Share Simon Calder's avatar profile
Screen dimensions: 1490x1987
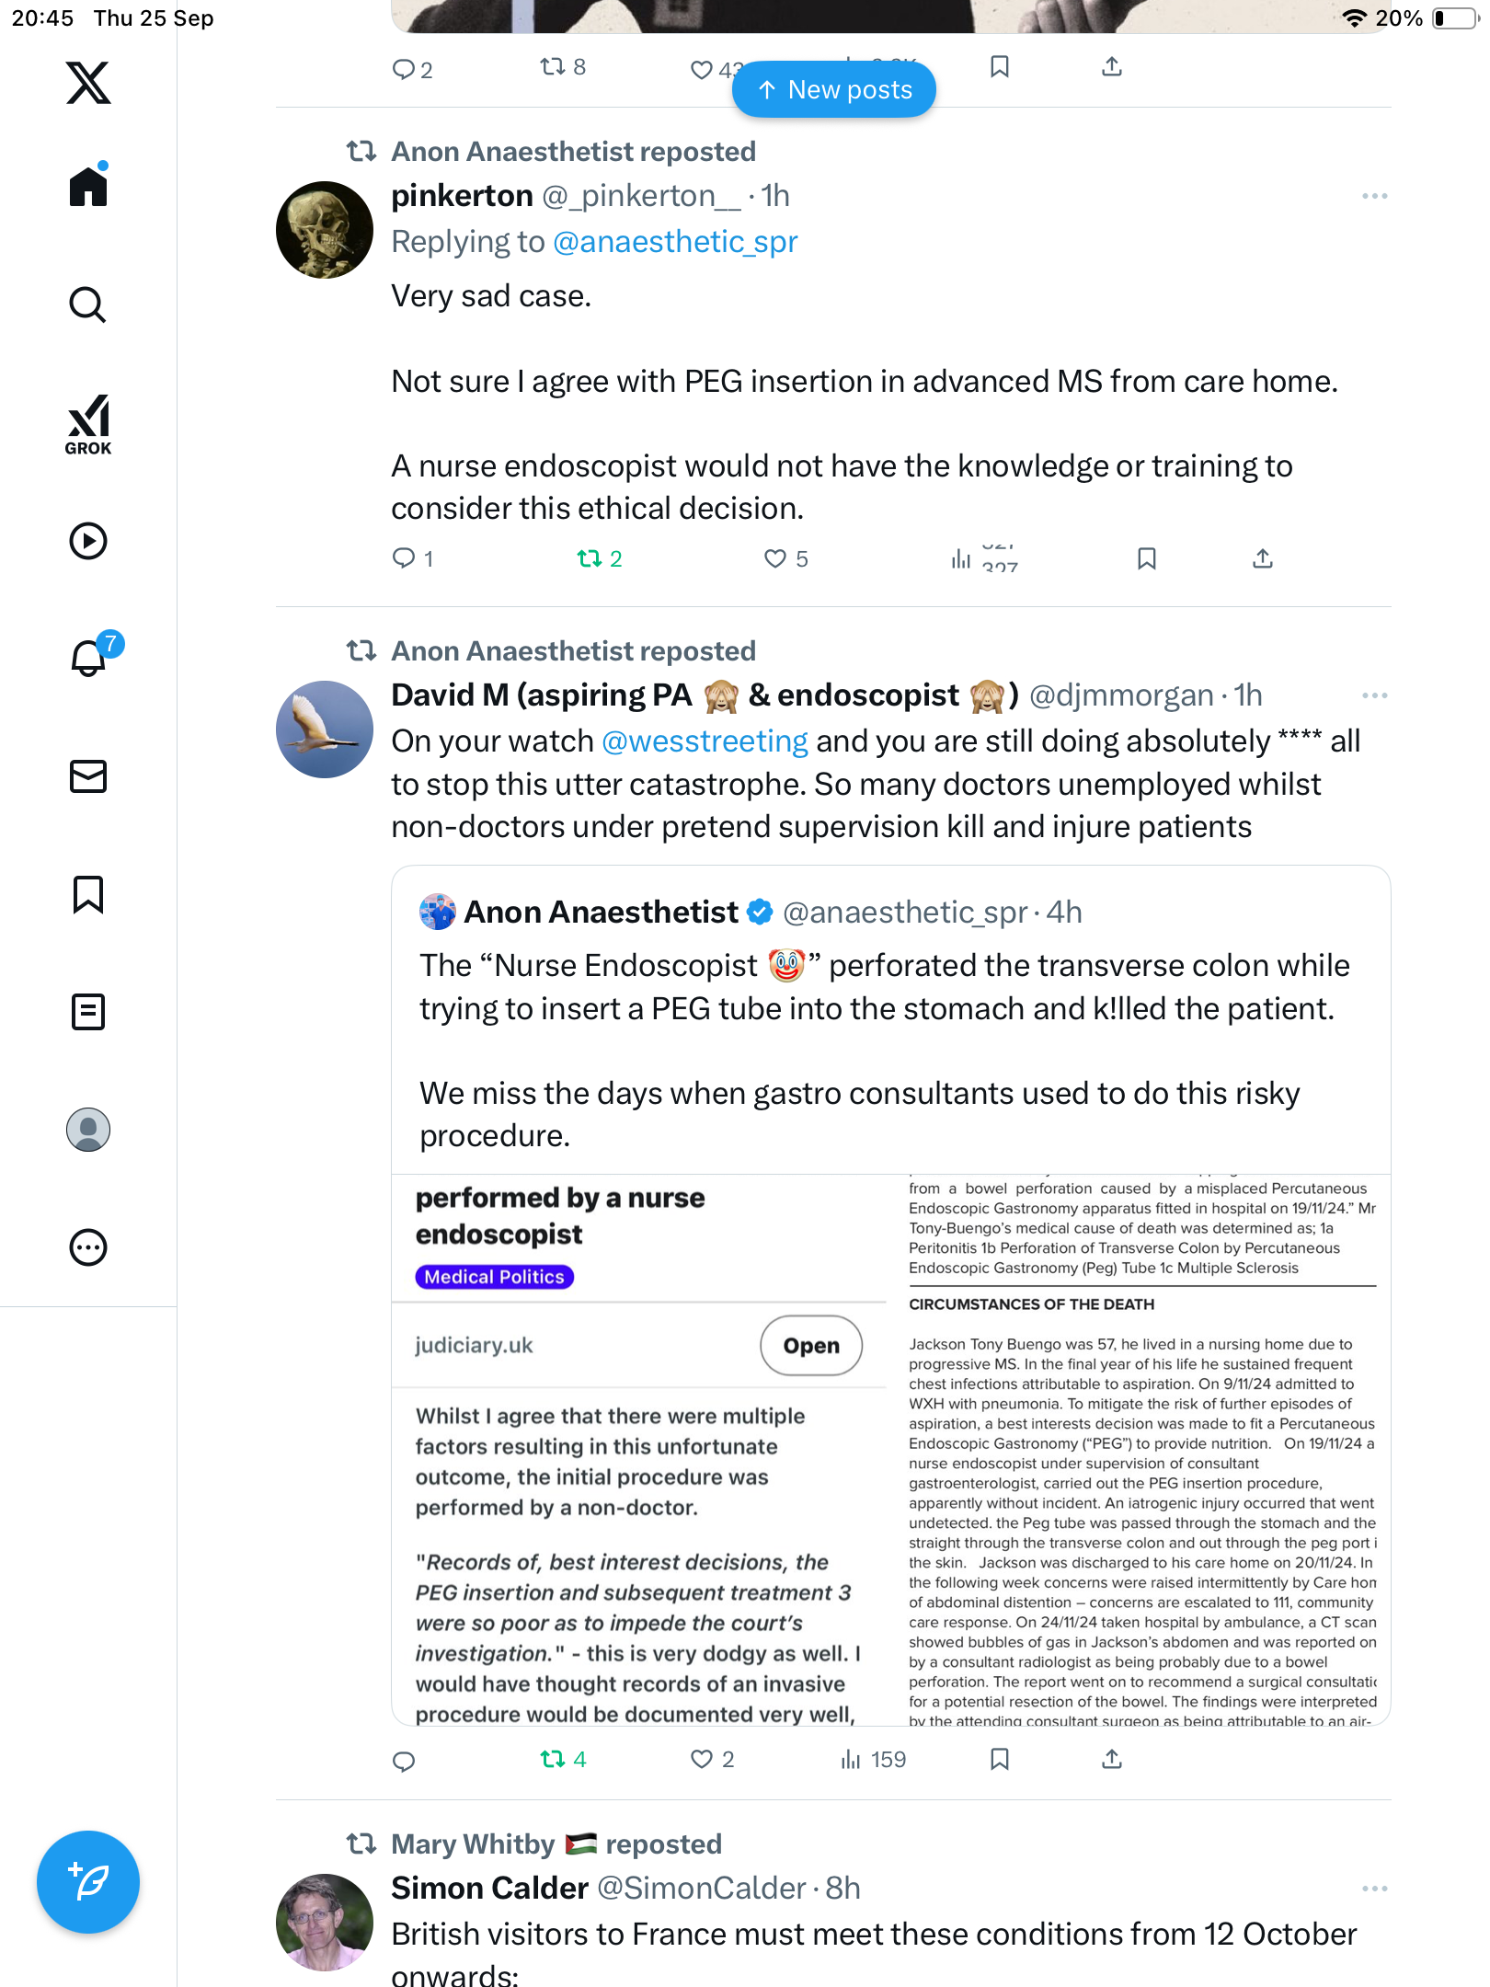click(325, 1922)
